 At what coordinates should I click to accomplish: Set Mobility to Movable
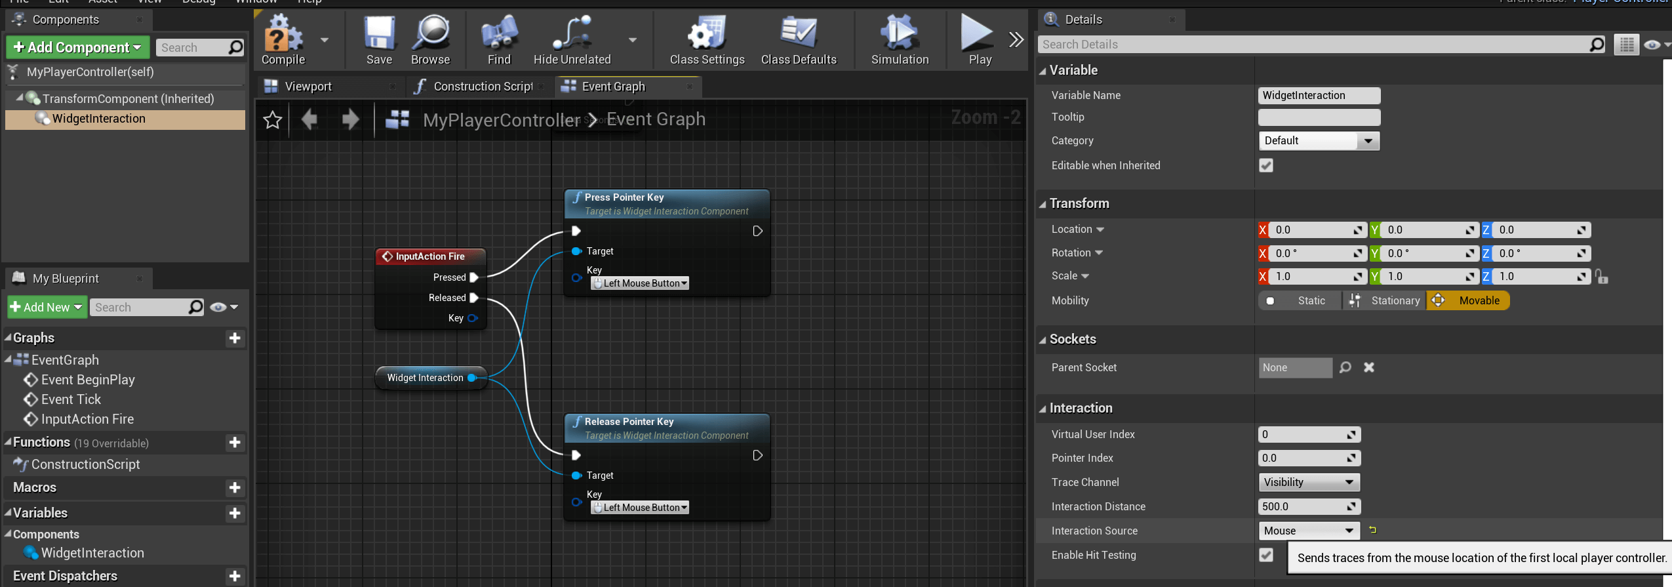[1468, 300]
